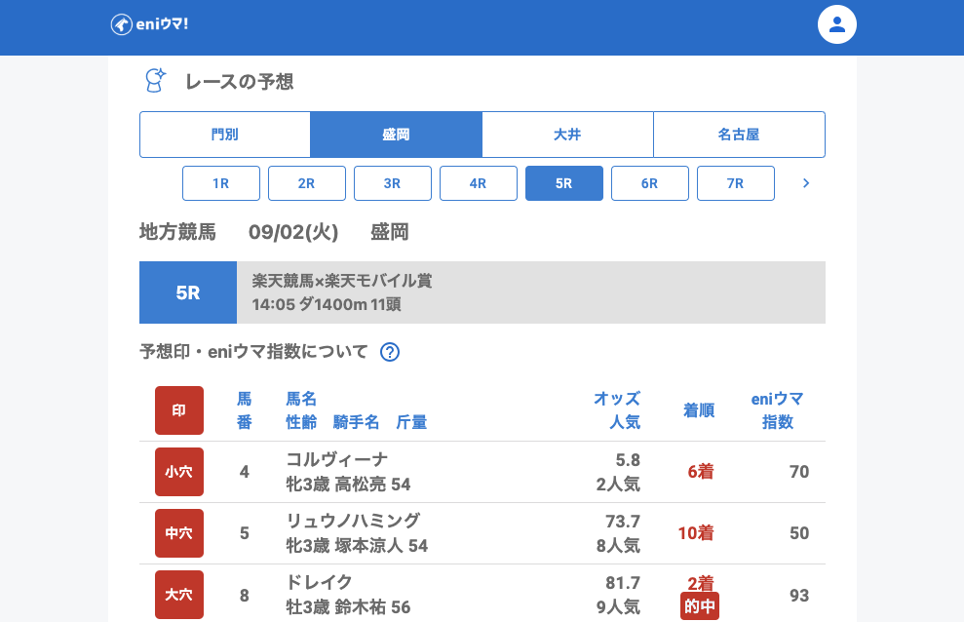This screenshot has height=622, width=964.
Task: Click the race prediction mascot icon
Action: pyautogui.click(x=155, y=81)
